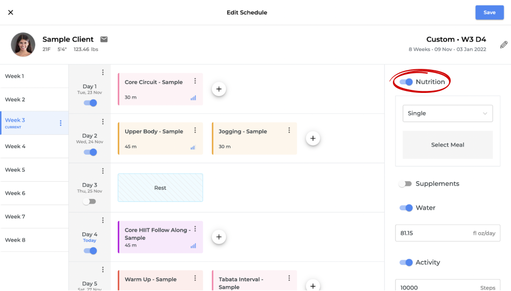The image size is (511, 291).
Task: Enable the Supplements toggle
Action: click(x=406, y=184)
